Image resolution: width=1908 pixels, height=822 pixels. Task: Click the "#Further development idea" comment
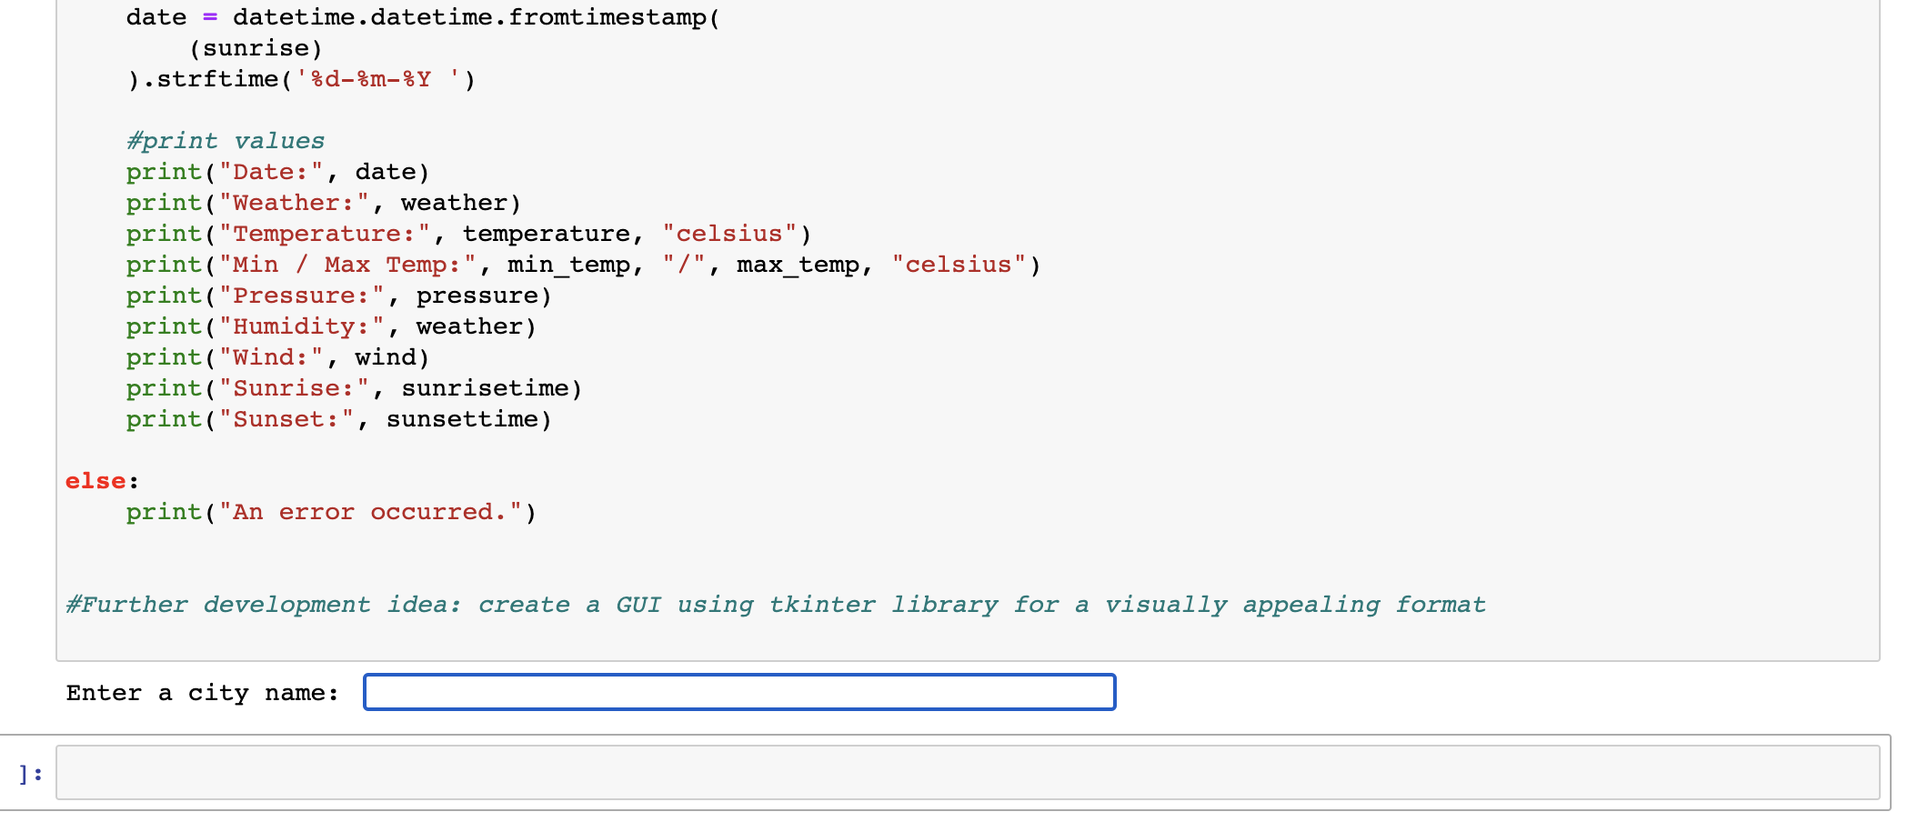[x=775, y=605]
